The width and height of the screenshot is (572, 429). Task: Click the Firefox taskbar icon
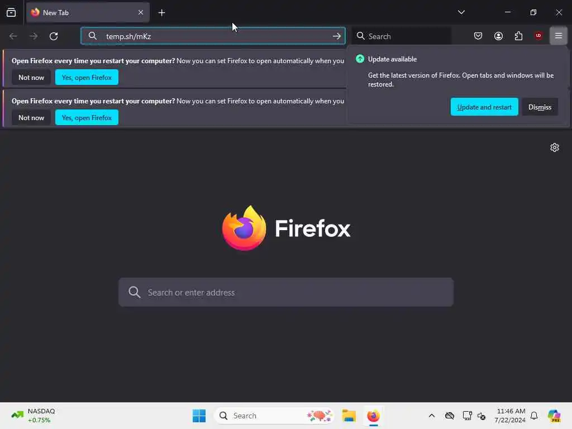click(373, 416)
